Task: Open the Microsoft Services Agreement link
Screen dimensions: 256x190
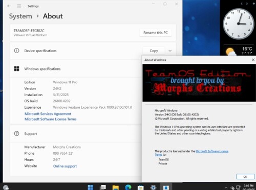Action: pyautogui.click(x=48, y=114)
